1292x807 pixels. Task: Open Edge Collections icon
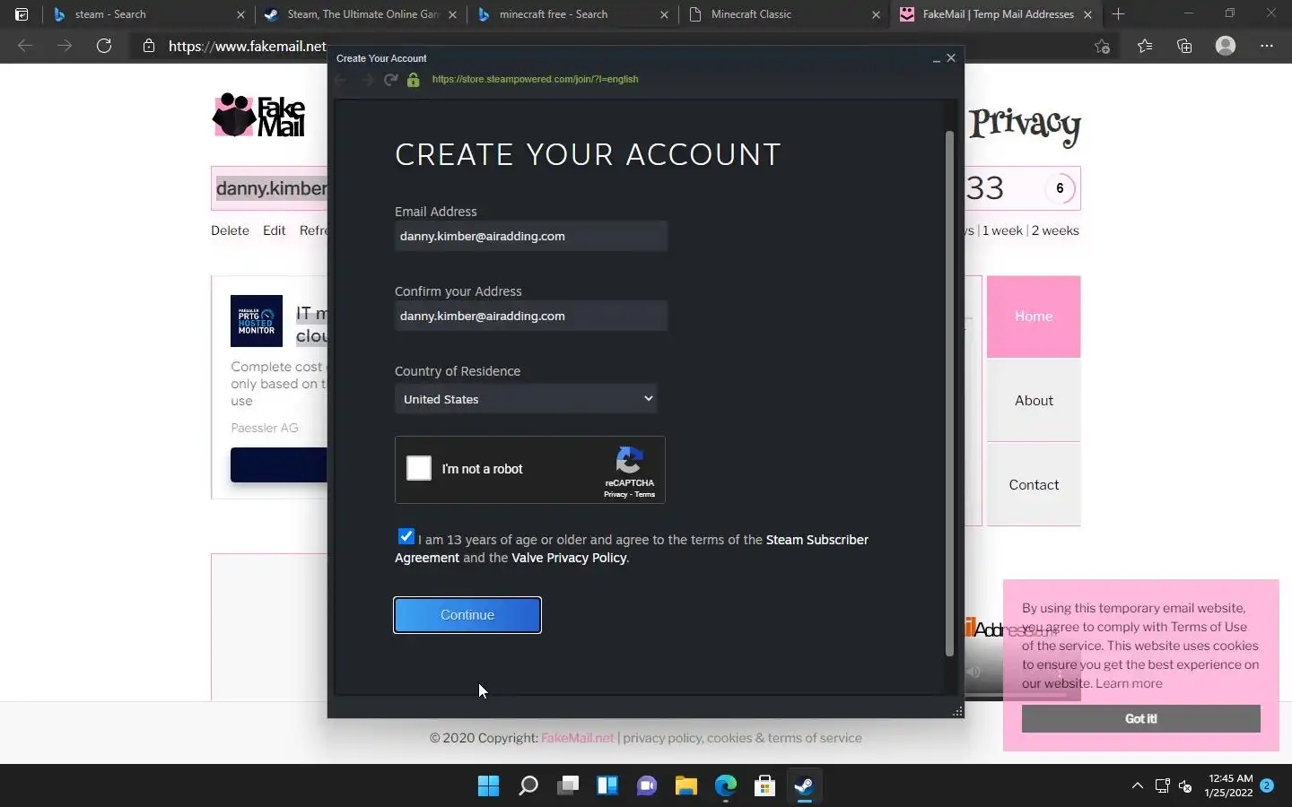click(x=1184, y=46)
